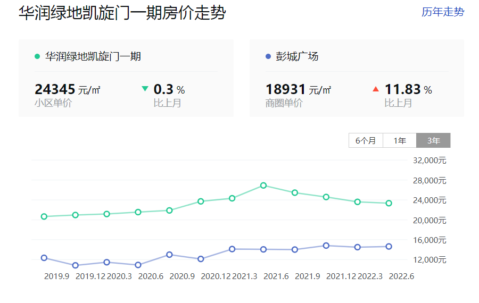Viewport: 479px width, 303px height.
Task: Click the 0.3 % change value
Action: [169, 89]
